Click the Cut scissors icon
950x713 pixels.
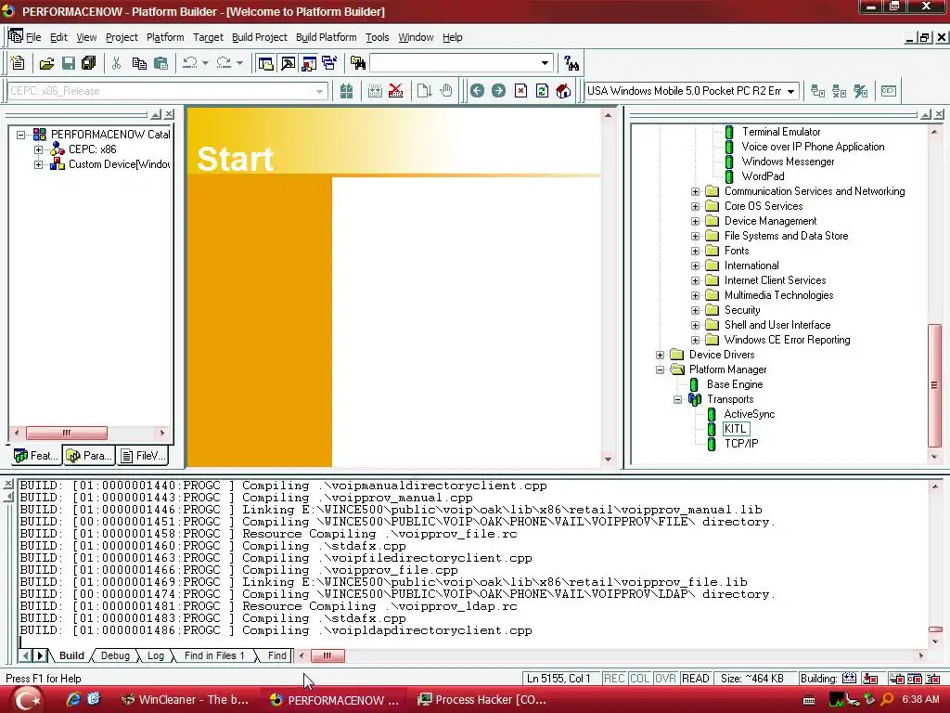tap(116, 63)
